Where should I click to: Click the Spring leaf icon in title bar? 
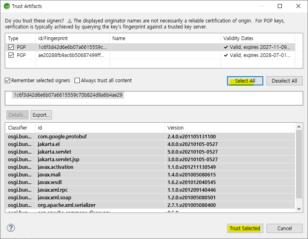pos(7,6)
